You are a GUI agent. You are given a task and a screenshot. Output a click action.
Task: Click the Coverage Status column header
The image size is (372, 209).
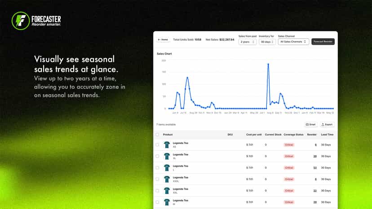[x=293, y=135]
